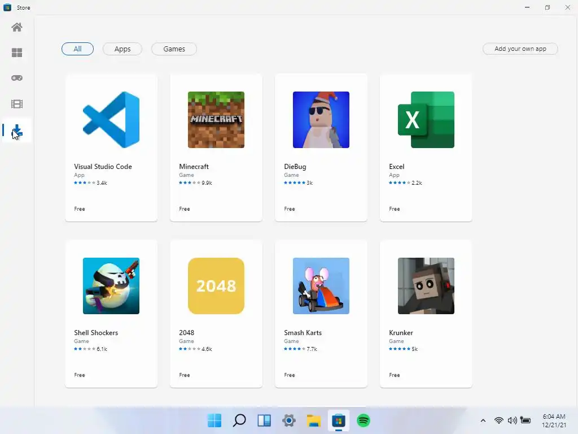Click the Free price on Visual Studio Code
This screenshot has height=434, width=578.
[x=79, y=209]
